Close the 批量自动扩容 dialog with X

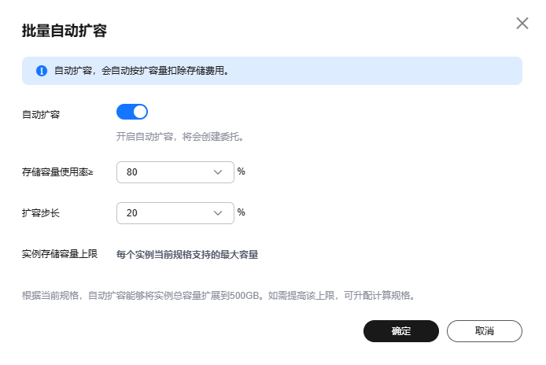tap(522, 24)
